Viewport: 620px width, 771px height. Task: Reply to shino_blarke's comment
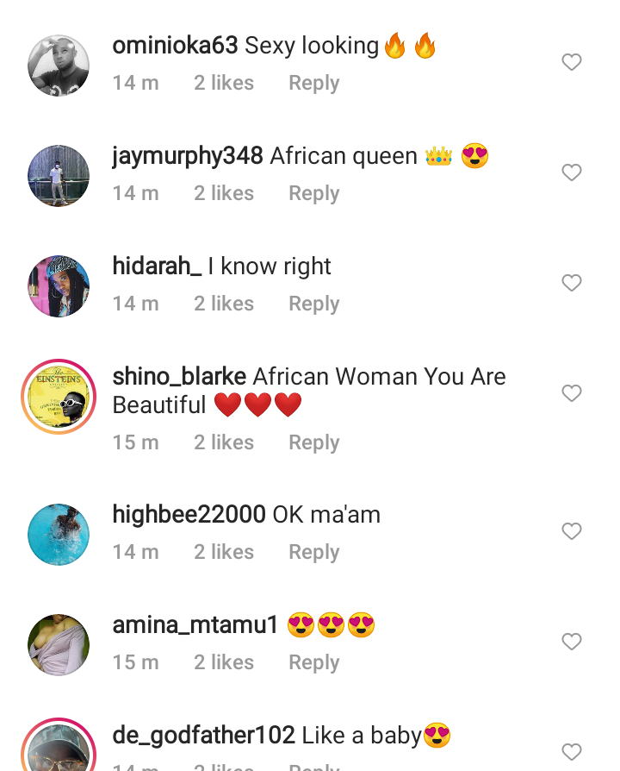click(313, 442)
